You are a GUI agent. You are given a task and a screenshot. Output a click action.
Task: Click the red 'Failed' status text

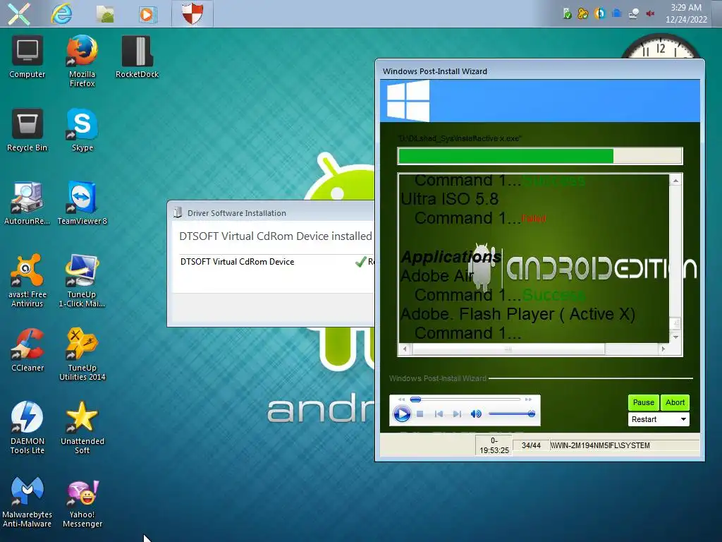[x=534, y=218]
